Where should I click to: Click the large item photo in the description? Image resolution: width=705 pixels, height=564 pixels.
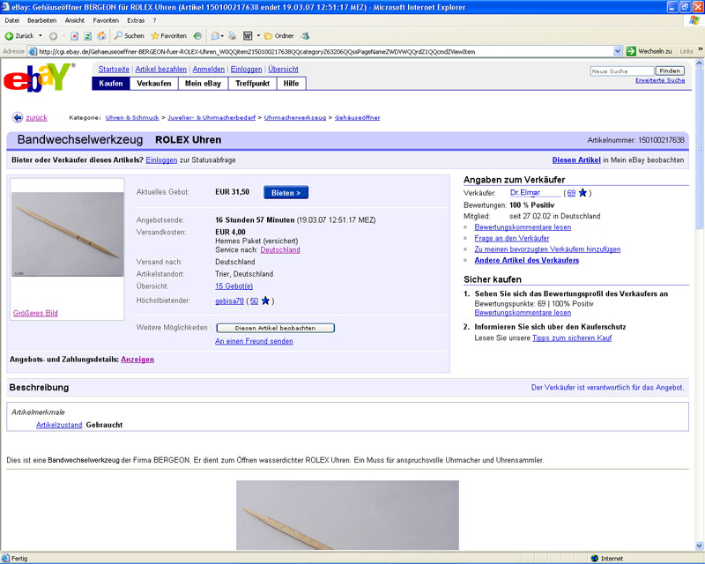coord(347,515)
